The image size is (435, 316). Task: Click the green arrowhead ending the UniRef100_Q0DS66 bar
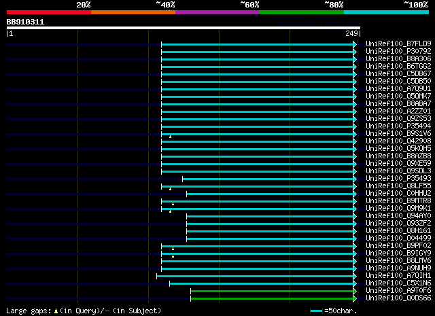[355, 299]
